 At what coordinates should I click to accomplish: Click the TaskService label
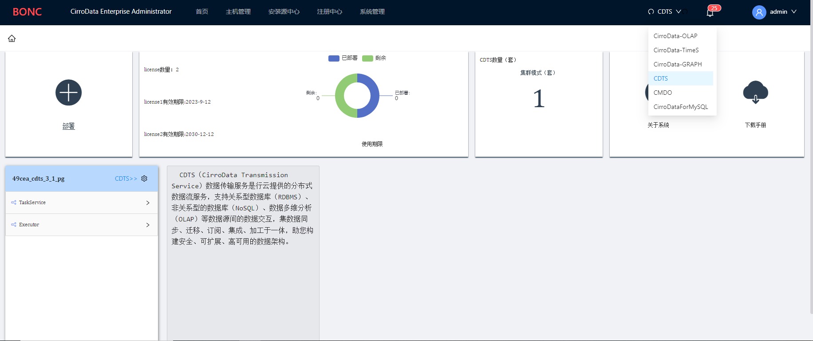coord(32,202)
